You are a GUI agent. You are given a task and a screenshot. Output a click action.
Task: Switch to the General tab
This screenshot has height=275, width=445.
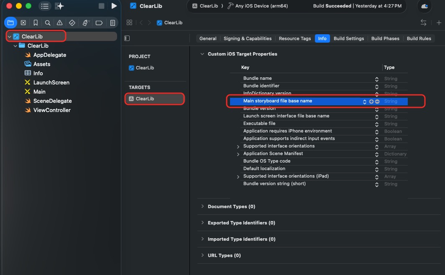tap(208, 38)
